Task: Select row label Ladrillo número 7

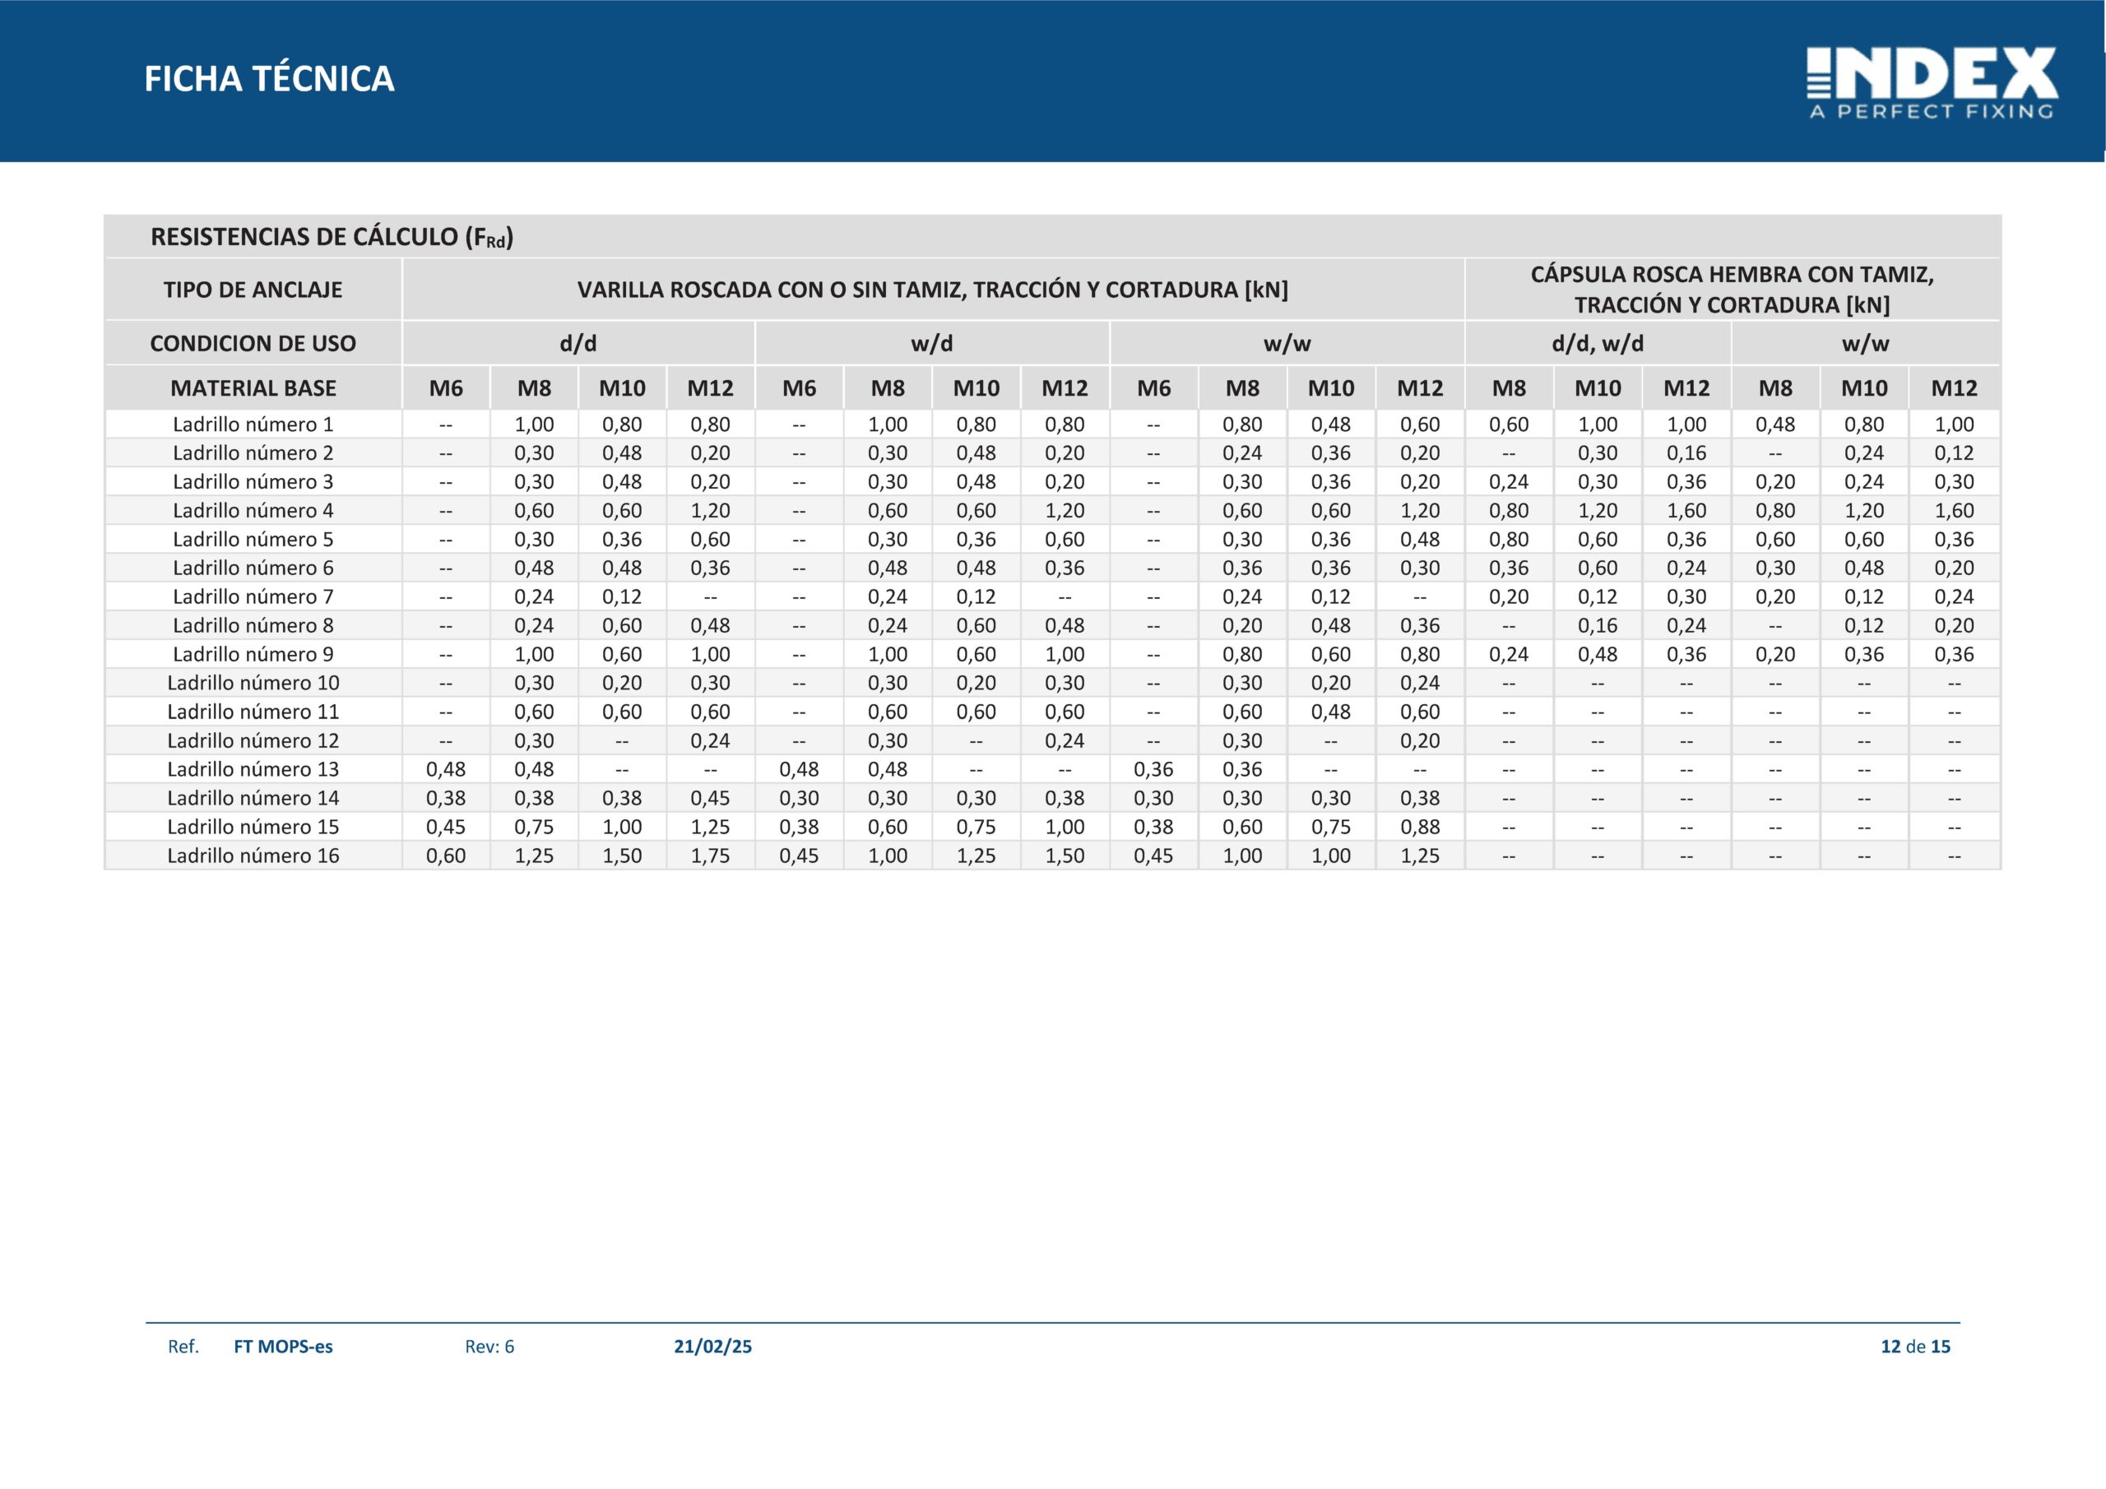Action: [x=253, y=596]
